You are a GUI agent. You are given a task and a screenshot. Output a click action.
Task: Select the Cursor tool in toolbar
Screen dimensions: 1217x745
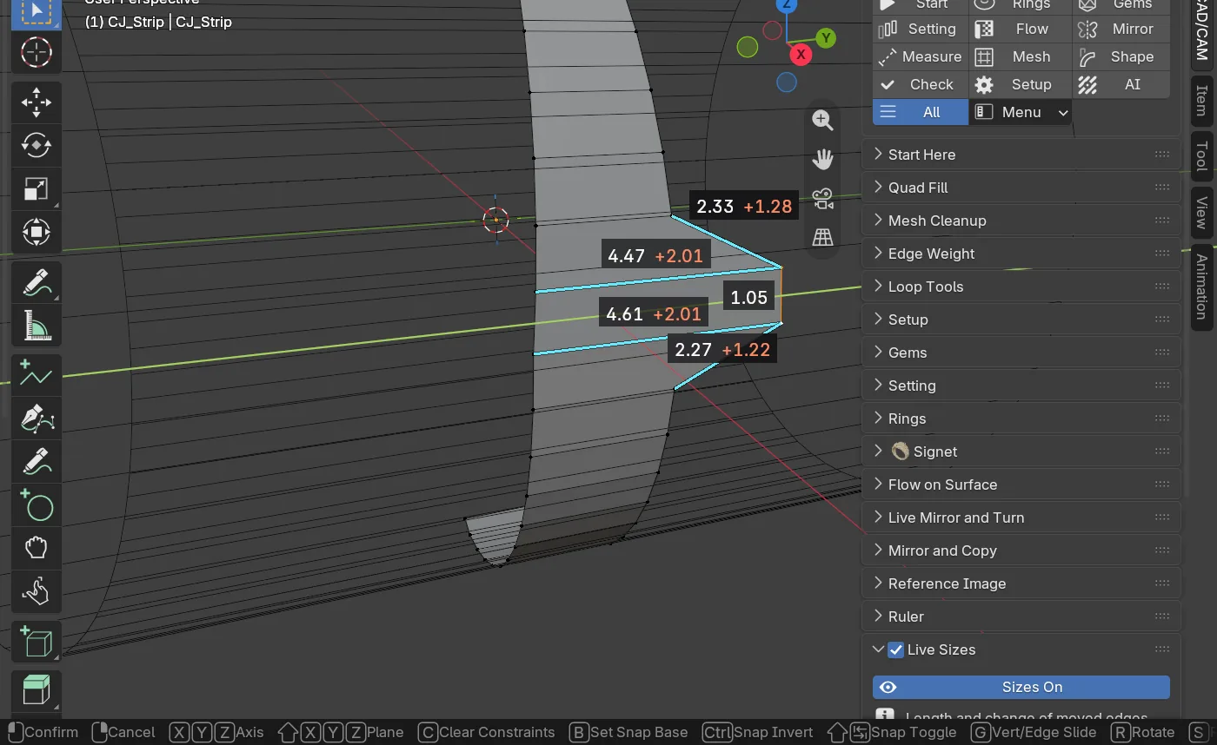tap(36, 53)
